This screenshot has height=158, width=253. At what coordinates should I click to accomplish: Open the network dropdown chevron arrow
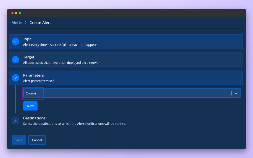point(236,93)
